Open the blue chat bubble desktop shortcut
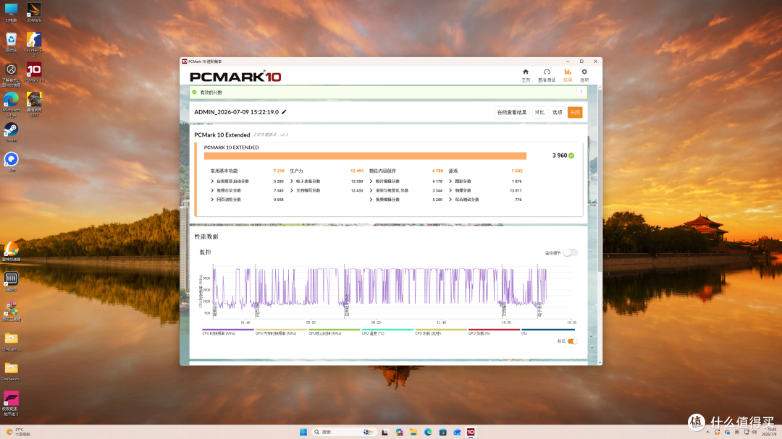The image size is (782, 439). tap(11, 162)
